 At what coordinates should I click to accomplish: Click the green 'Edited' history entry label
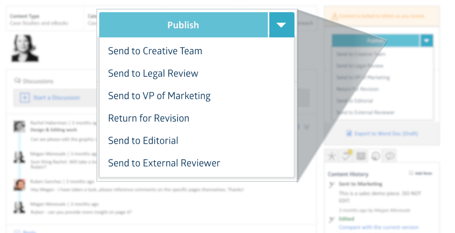tap(346, 219)
